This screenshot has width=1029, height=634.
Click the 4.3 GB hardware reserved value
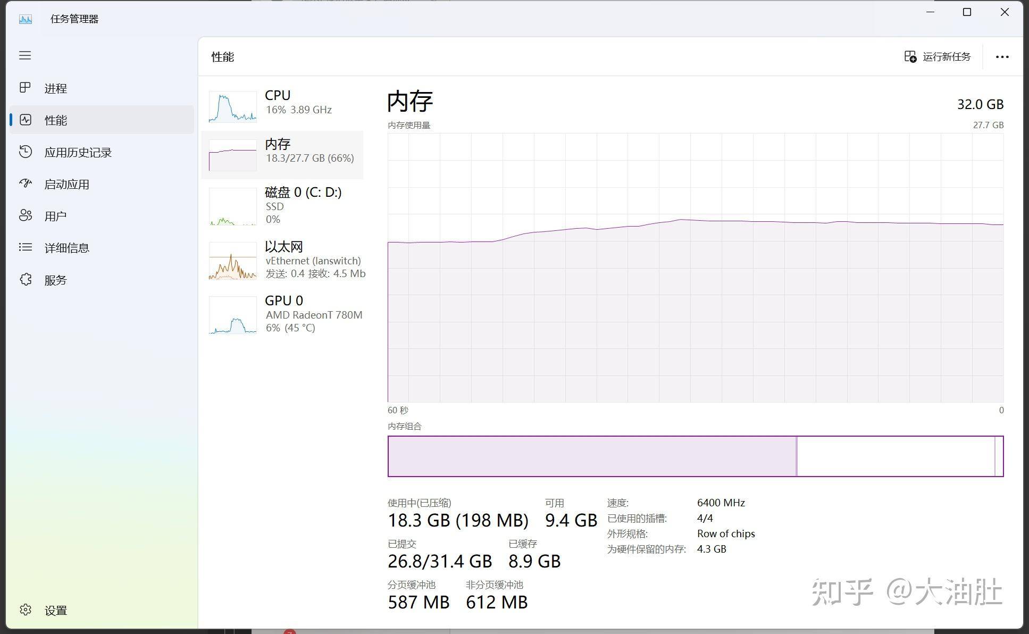point(711,549)
